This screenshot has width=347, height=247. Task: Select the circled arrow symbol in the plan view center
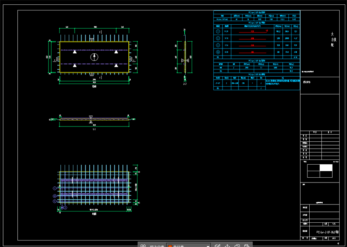(94, 57)
